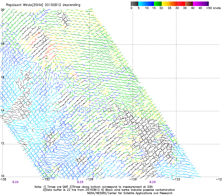Click the '15' legend scale label

pyautogui.click(x=154, y=8)
